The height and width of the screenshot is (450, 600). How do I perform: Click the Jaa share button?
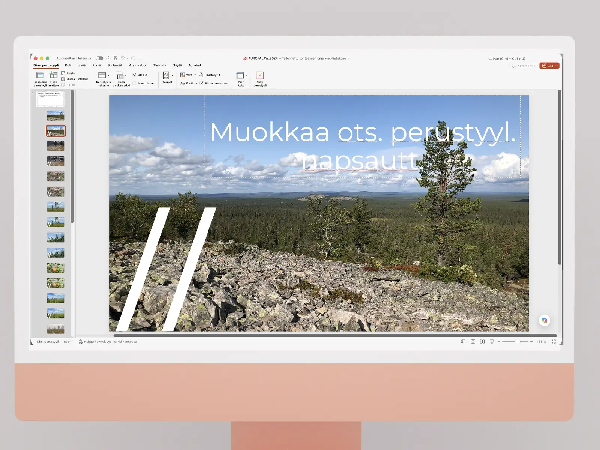(549, 66)
